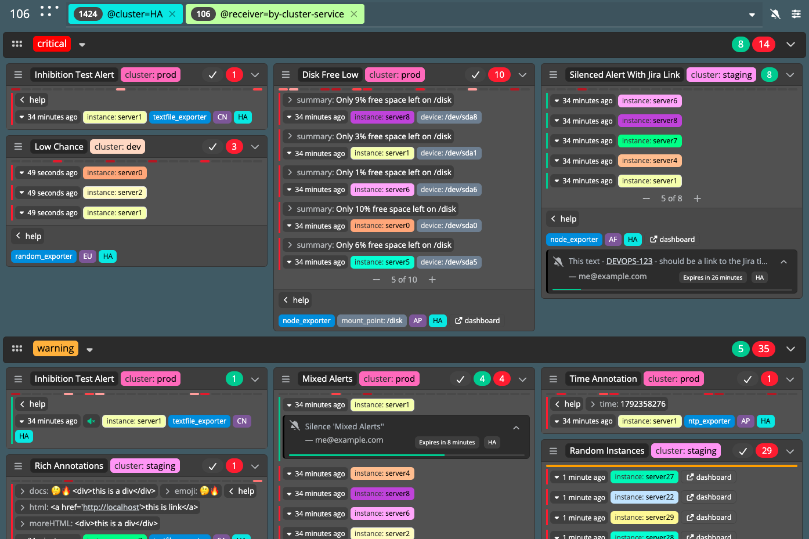Click the "mount_point: /disk" label
This screenshot has height=539, width=809.
[372, 321]
